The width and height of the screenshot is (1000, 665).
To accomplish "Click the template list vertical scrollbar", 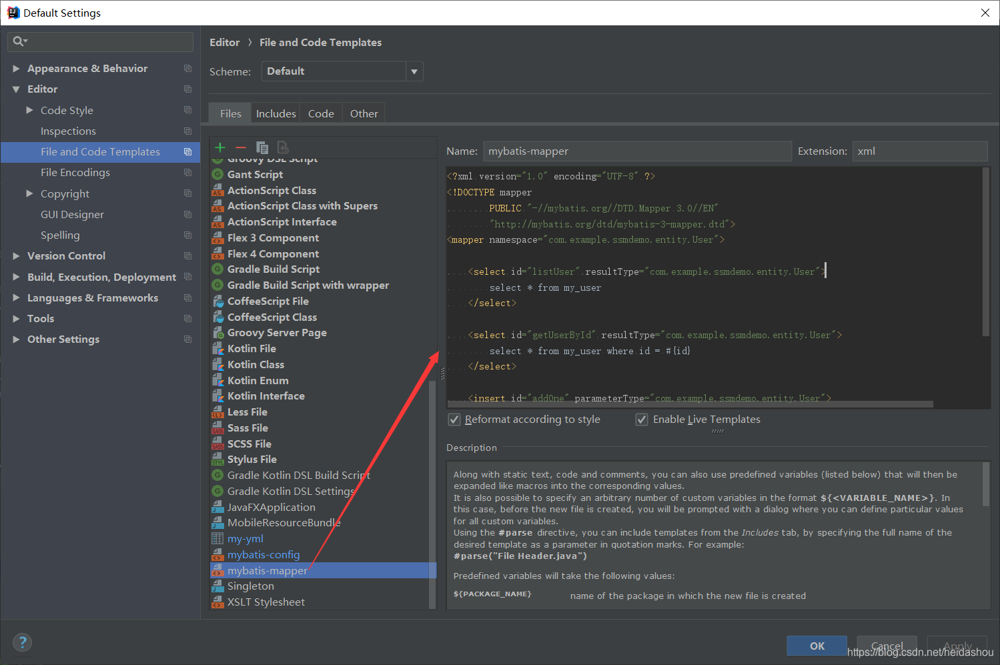I will [x=432, y=494].
